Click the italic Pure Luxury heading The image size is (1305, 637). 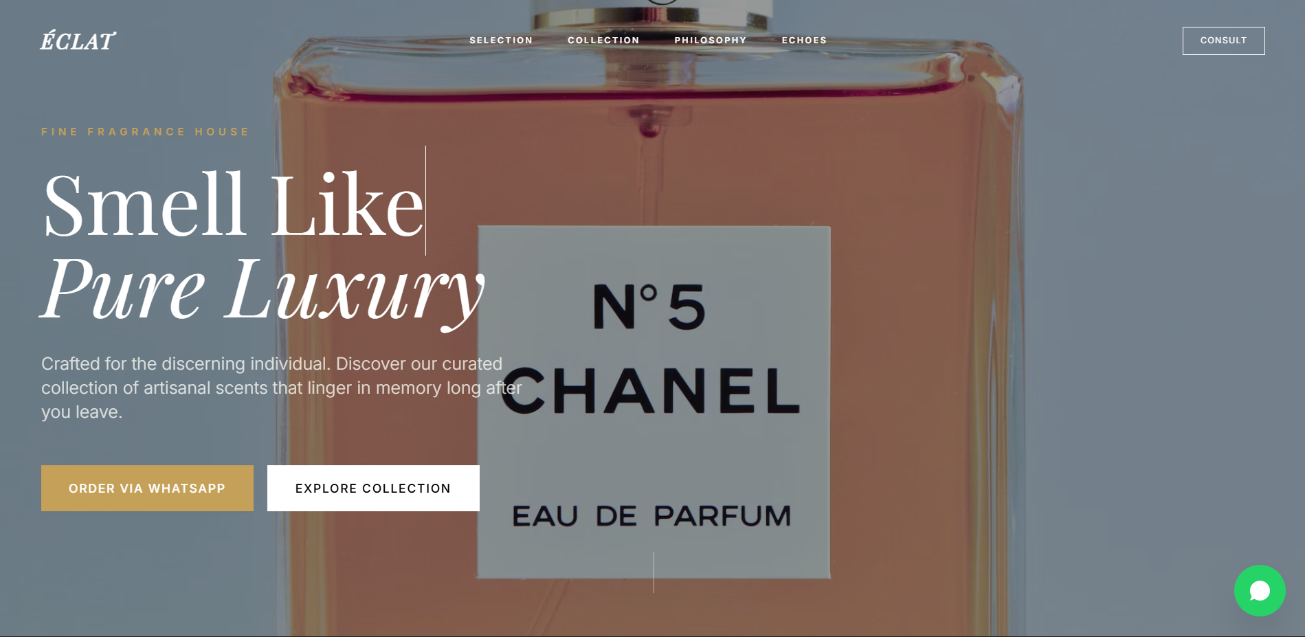point(263,290)
